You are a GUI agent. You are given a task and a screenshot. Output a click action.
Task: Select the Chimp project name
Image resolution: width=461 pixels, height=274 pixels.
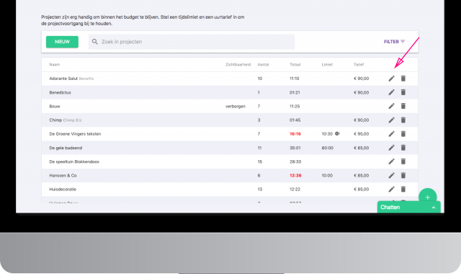55,120
